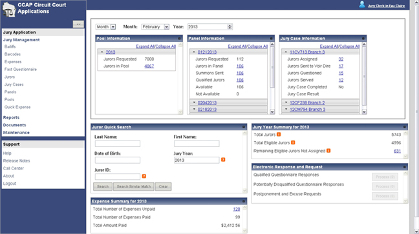The height and width of the screenshot is (234, 419).
Task: Open Jurors in the sidebar
Action: point(10,77)
